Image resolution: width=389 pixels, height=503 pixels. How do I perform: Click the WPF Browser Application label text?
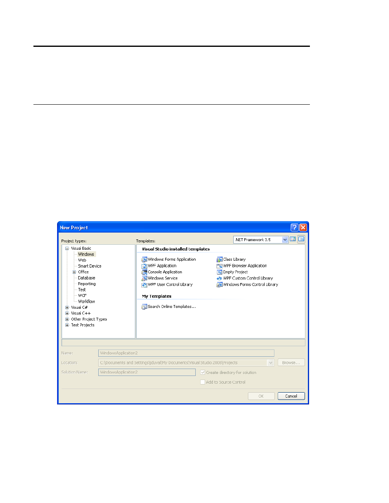pyautogui.click(x=245, y=266)
